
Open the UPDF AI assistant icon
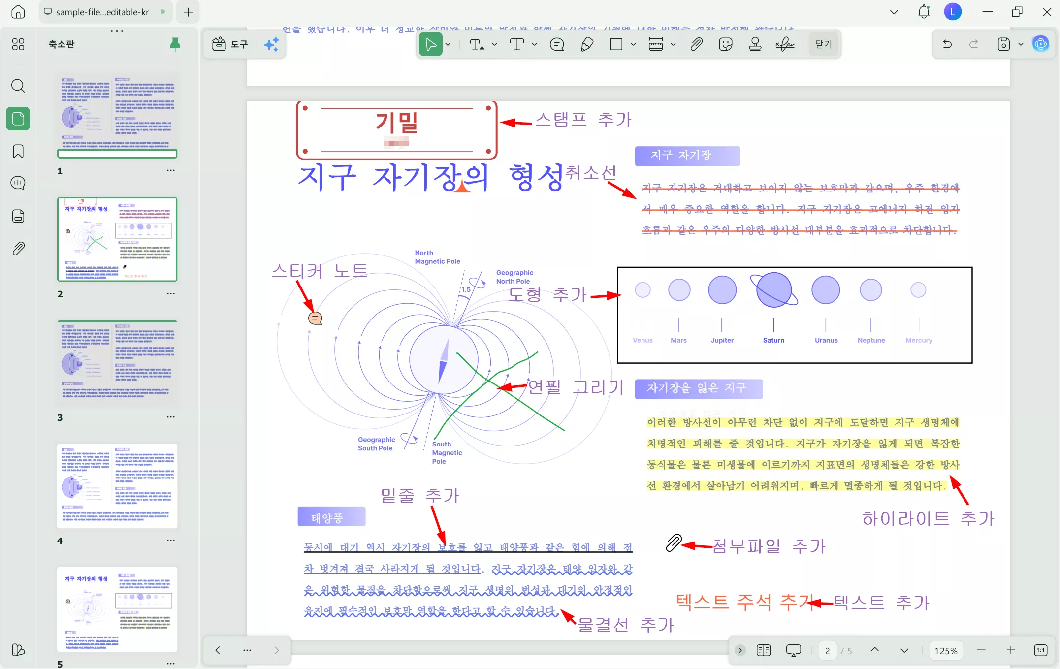[1041, 44]
